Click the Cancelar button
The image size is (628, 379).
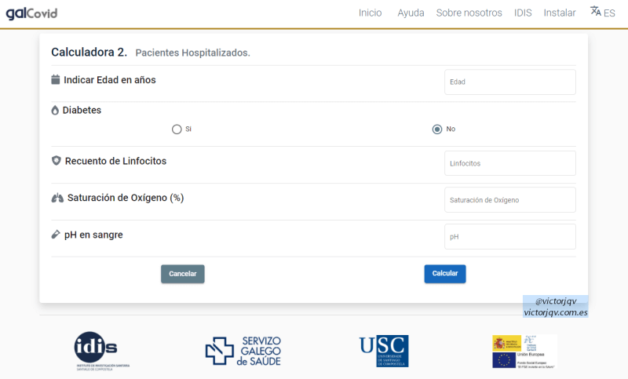[183, 274]
